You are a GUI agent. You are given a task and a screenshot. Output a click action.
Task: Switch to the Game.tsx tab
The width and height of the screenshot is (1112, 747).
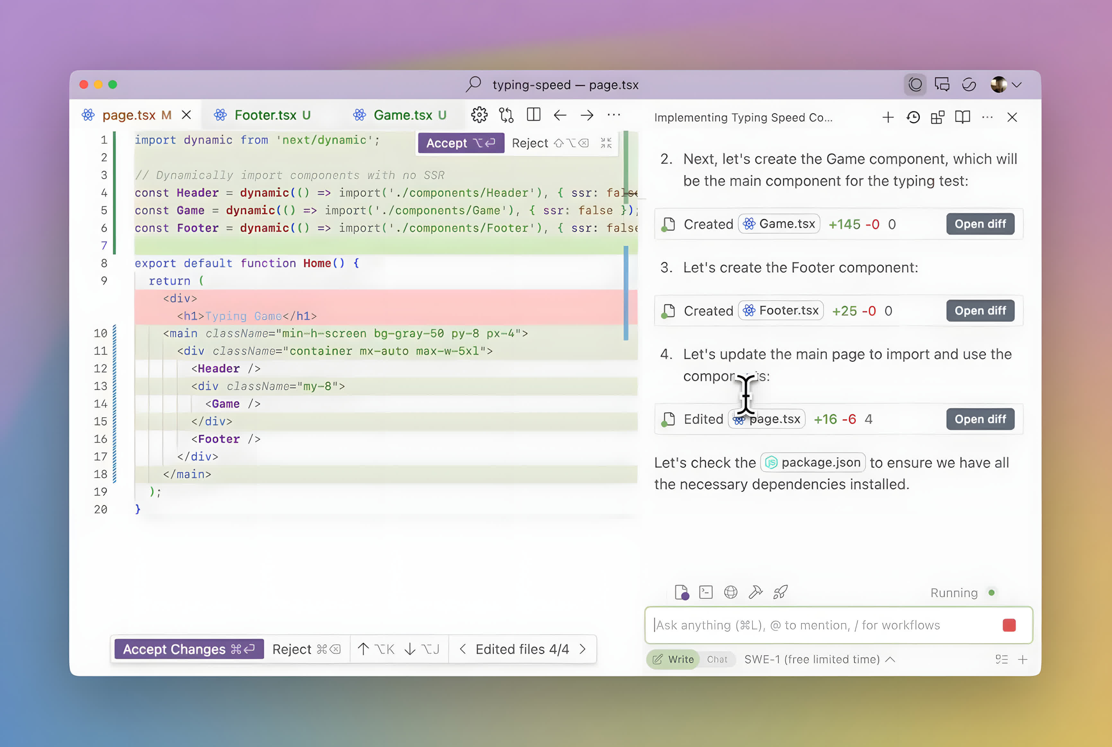pyautogui.click(x=402, y=115)
